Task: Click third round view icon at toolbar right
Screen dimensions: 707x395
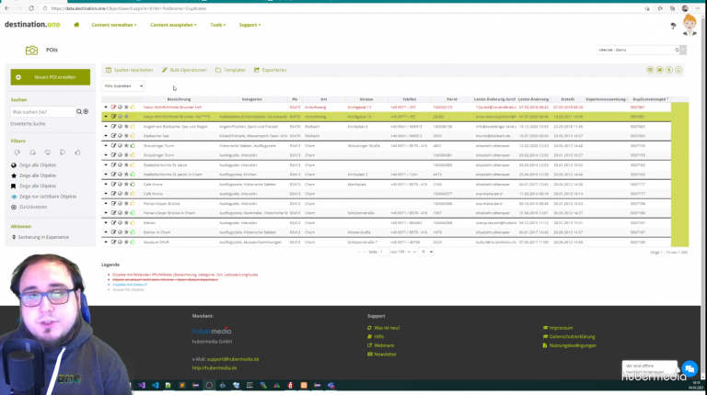Action: point(669,70)
